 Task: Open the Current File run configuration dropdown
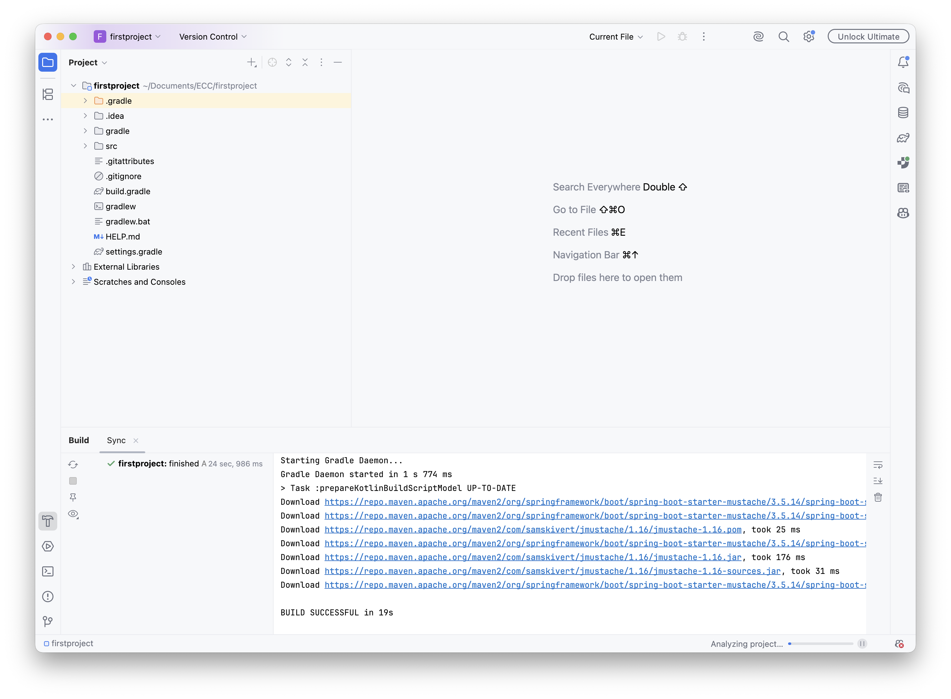[616, 37]
